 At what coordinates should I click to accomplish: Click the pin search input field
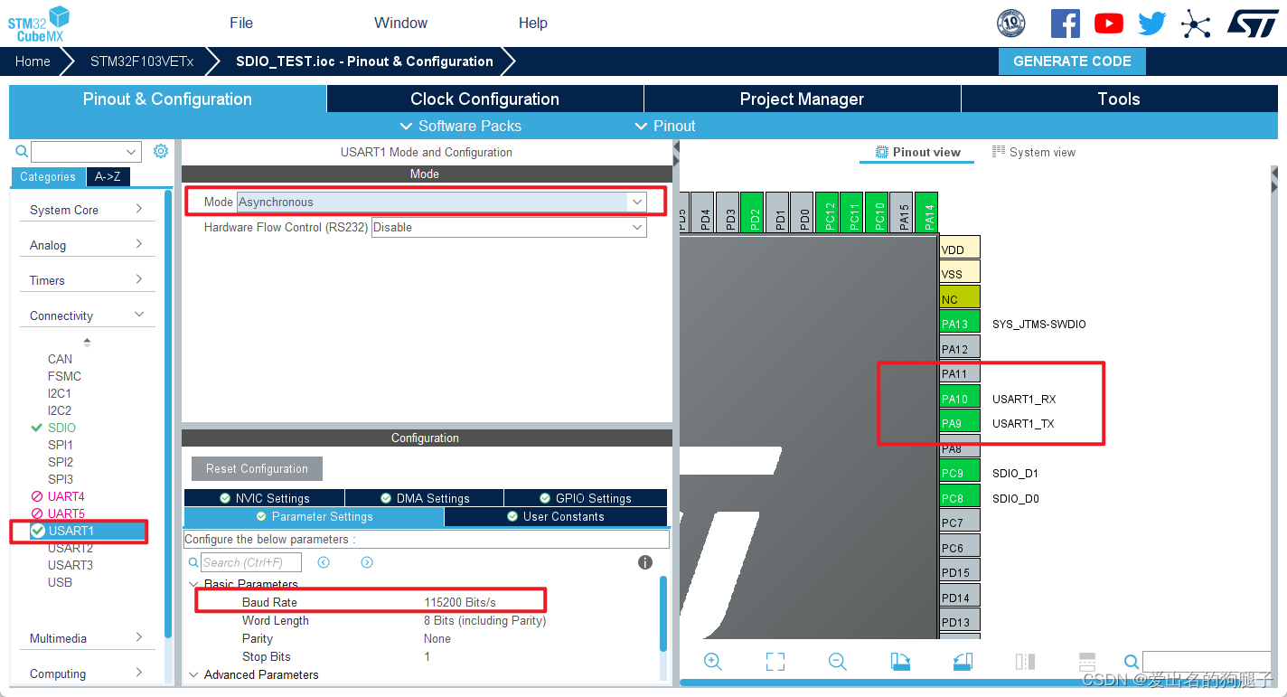pyautogui.click(x=1206, y=662)
